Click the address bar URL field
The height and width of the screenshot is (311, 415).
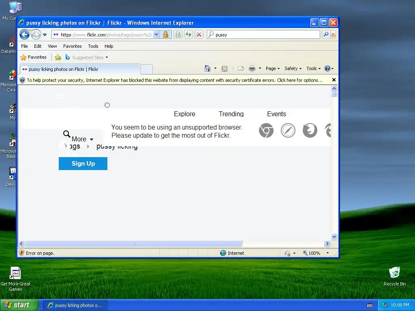pos(103,35)
